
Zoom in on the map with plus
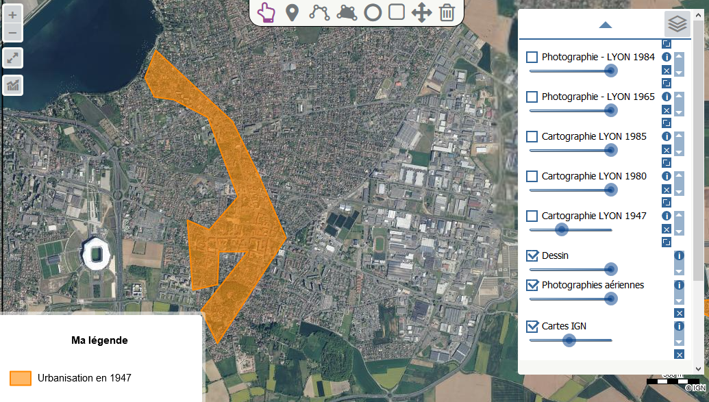click(12, 15)
